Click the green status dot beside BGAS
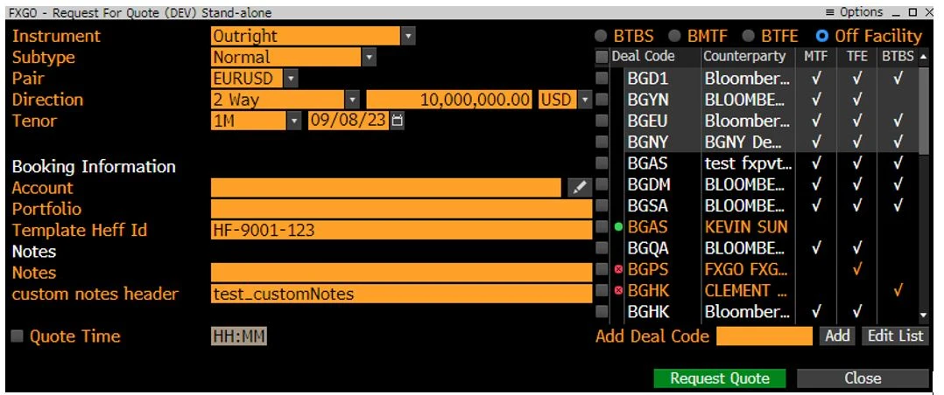This screenshot has width=944, height=395. (618, 228)
